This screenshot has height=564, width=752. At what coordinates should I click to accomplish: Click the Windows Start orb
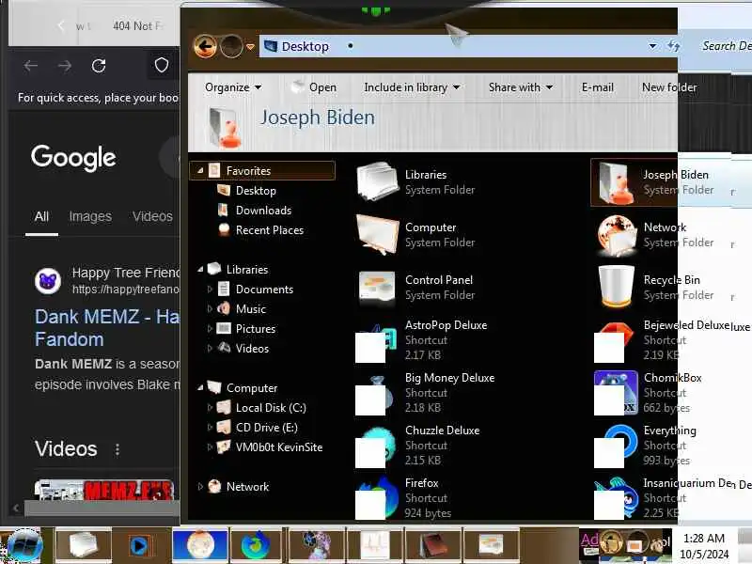(x=23, y=546)
